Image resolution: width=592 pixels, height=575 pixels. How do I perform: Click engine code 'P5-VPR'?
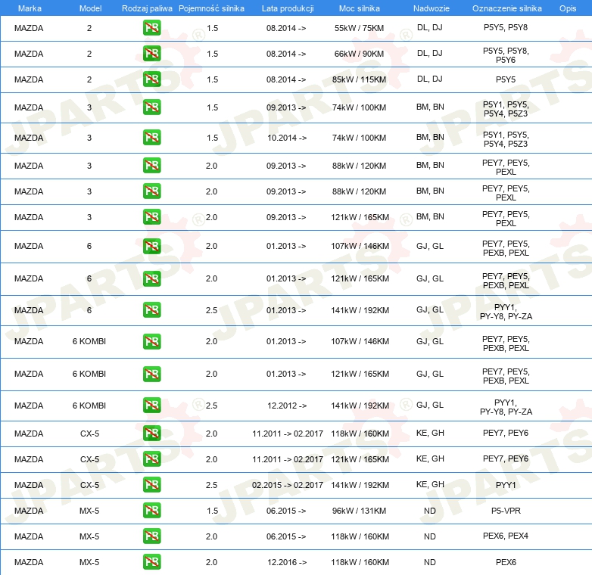coord(506,511)
